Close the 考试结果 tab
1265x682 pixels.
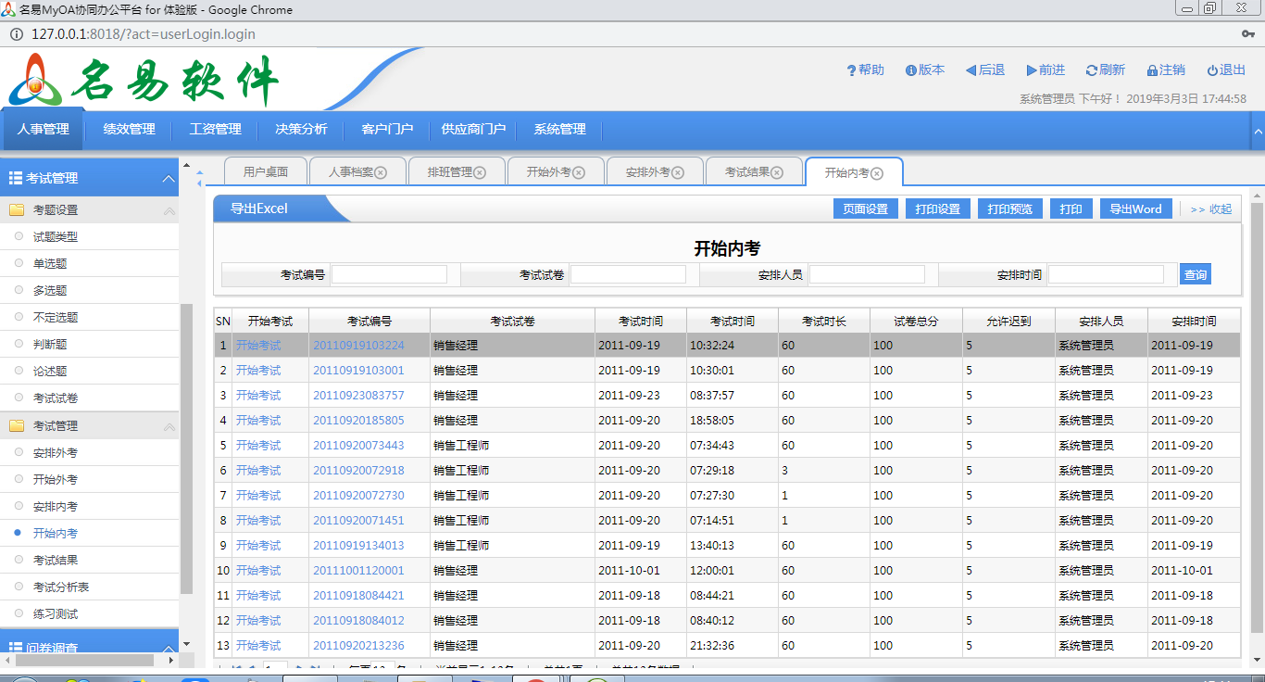coord(777,172)
